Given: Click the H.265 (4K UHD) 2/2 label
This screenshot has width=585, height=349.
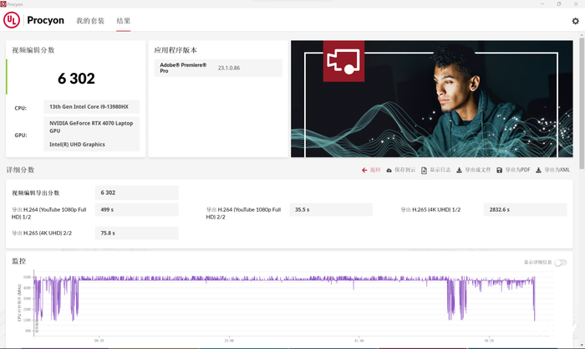Looking at the screenshot, I should 42,234.
